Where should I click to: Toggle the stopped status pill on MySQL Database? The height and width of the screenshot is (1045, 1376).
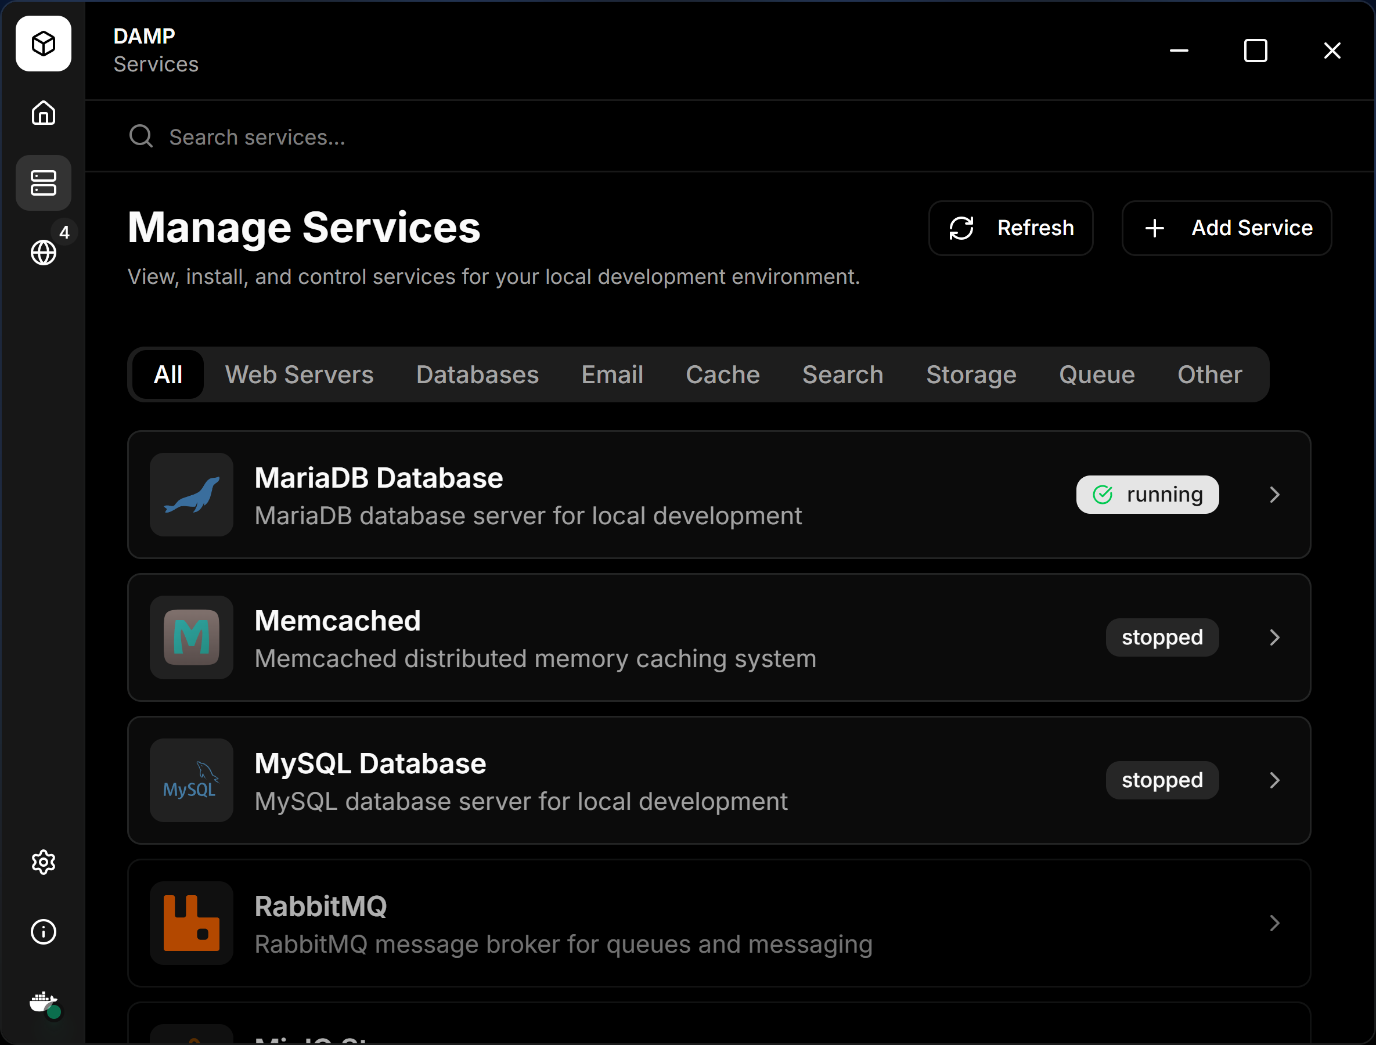tap(1162, 779)
